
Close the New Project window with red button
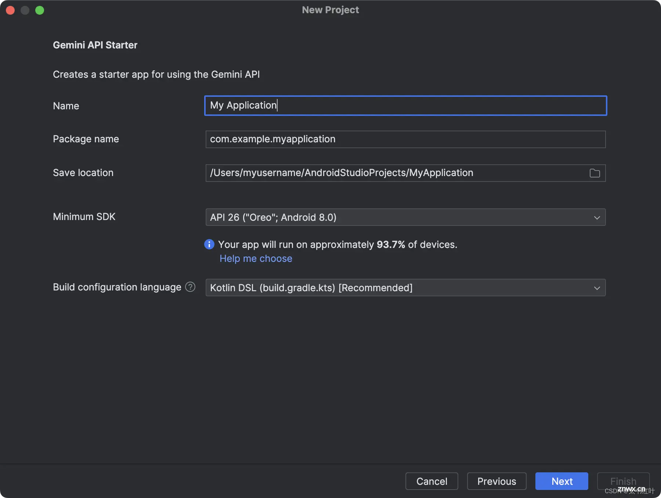pyautogui.click(x=10, y=10)
